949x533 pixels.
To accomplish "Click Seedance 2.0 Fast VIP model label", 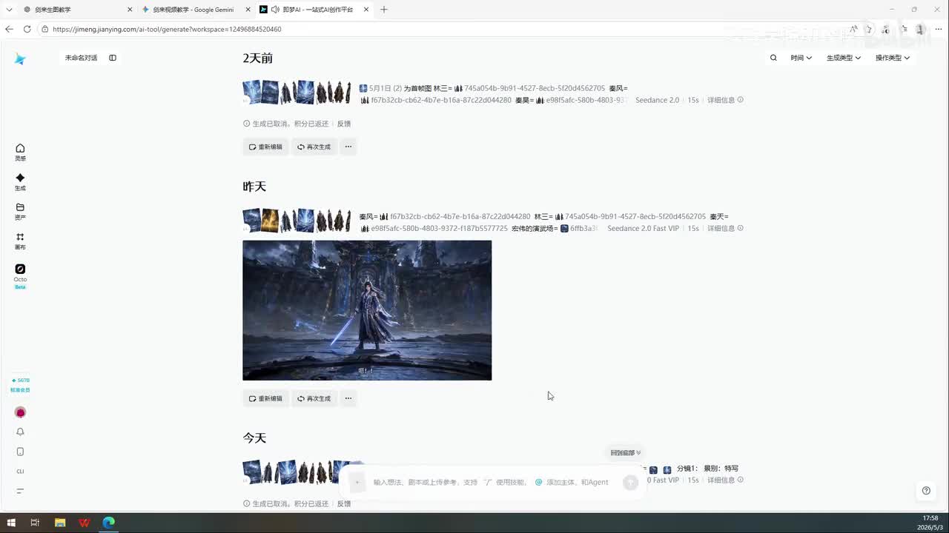I will click(643, 228).
